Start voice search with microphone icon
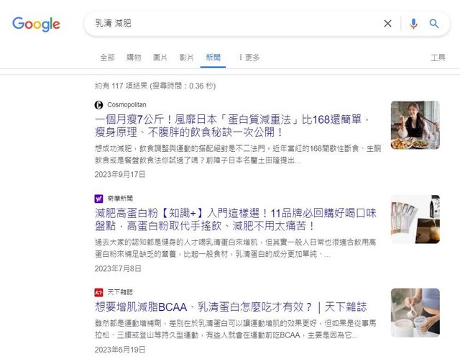Screen dimensions: 460x359 point(413,24)
